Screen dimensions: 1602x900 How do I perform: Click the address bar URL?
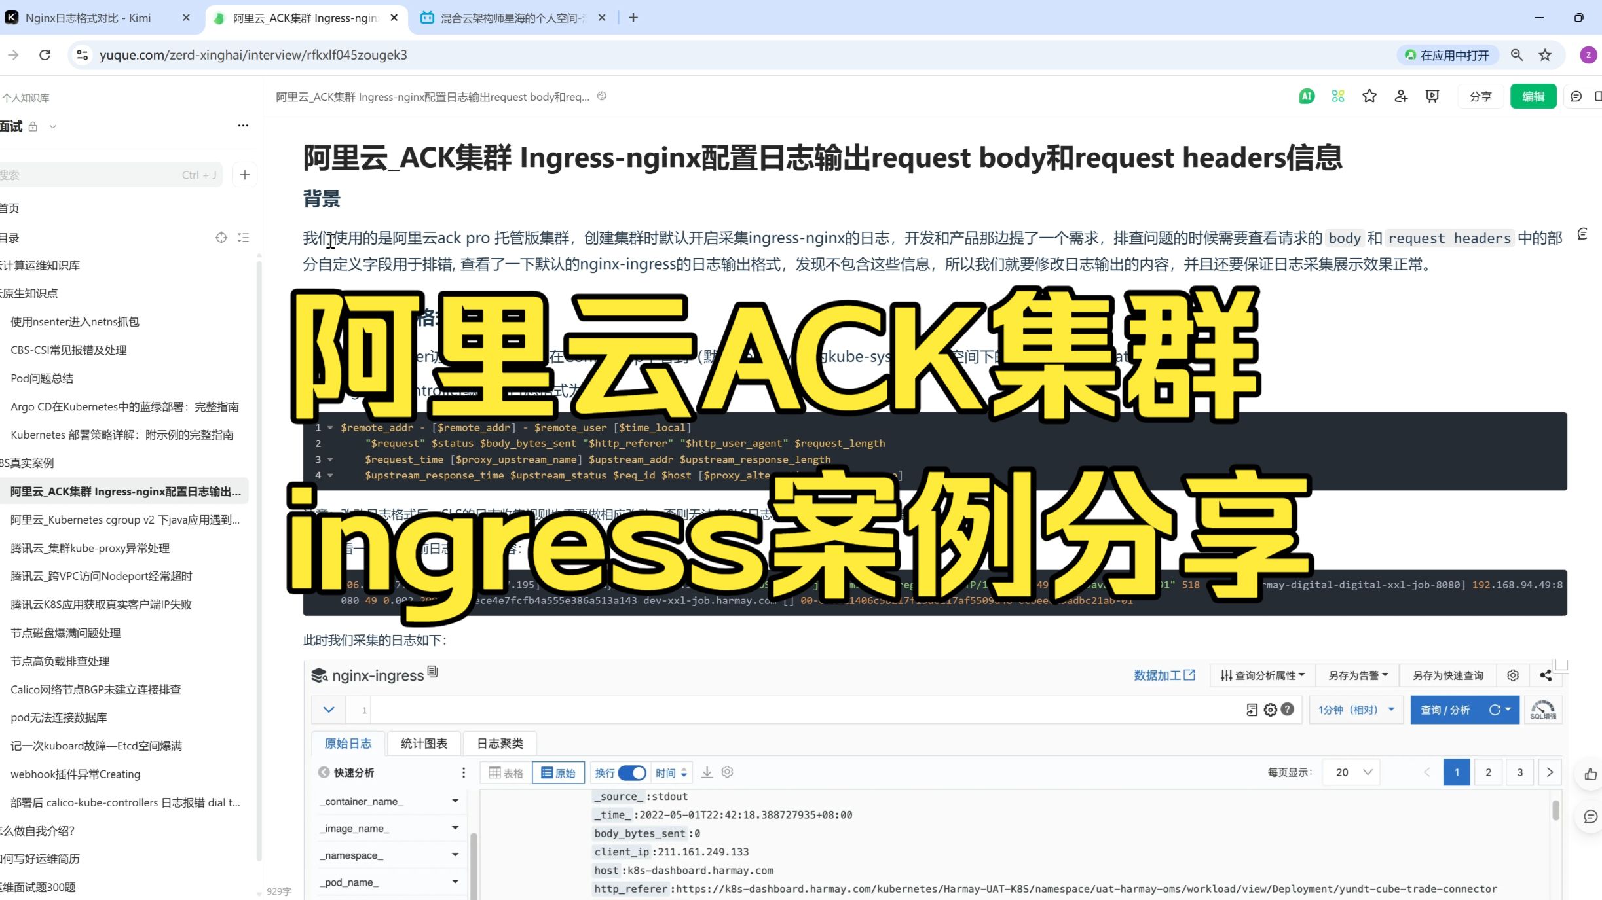(x=253, y=55)
